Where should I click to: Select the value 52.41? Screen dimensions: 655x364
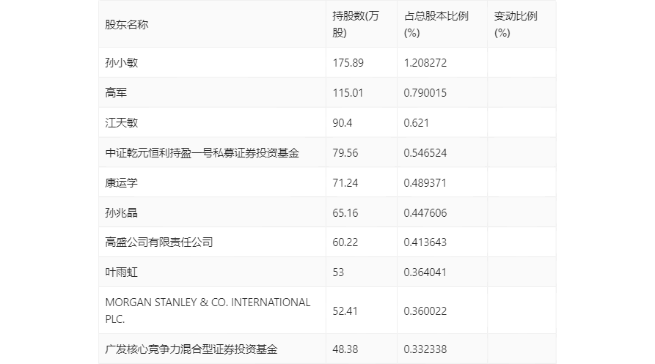(345, 311)
